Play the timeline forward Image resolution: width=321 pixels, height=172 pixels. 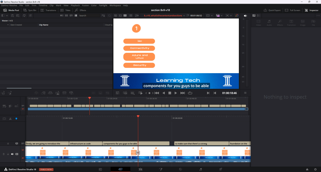tap(176, 93)
